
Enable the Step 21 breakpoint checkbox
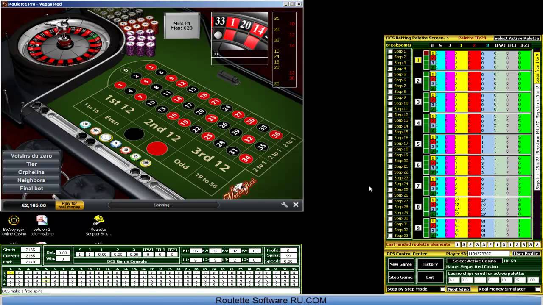390,166
